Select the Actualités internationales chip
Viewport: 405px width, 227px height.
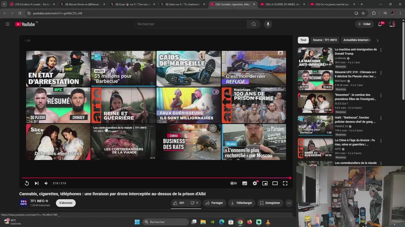coord(357,40)
